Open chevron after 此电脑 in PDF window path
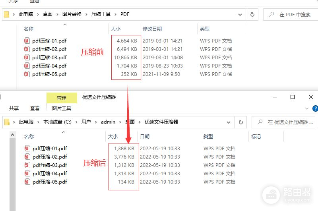Screen dimensions: 318x211 [x=38, y=14]
